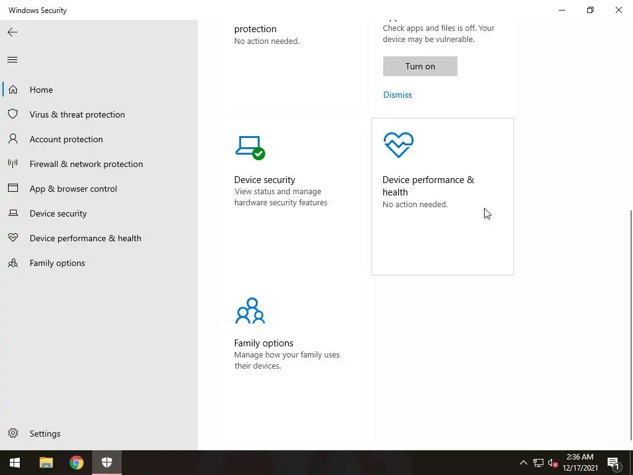Click 'No action needed.' under Device performance & health
633x475 pixels.
click(415, 204)
